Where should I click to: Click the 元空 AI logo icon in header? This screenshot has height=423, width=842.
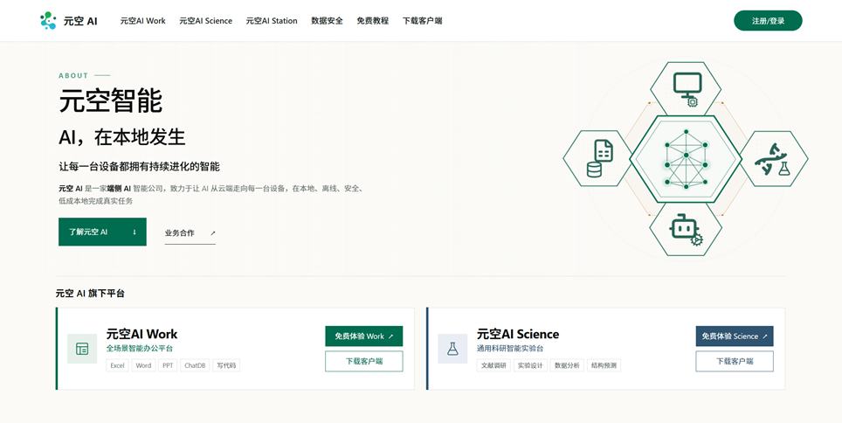pyautogui.click(x=48, y=20)
